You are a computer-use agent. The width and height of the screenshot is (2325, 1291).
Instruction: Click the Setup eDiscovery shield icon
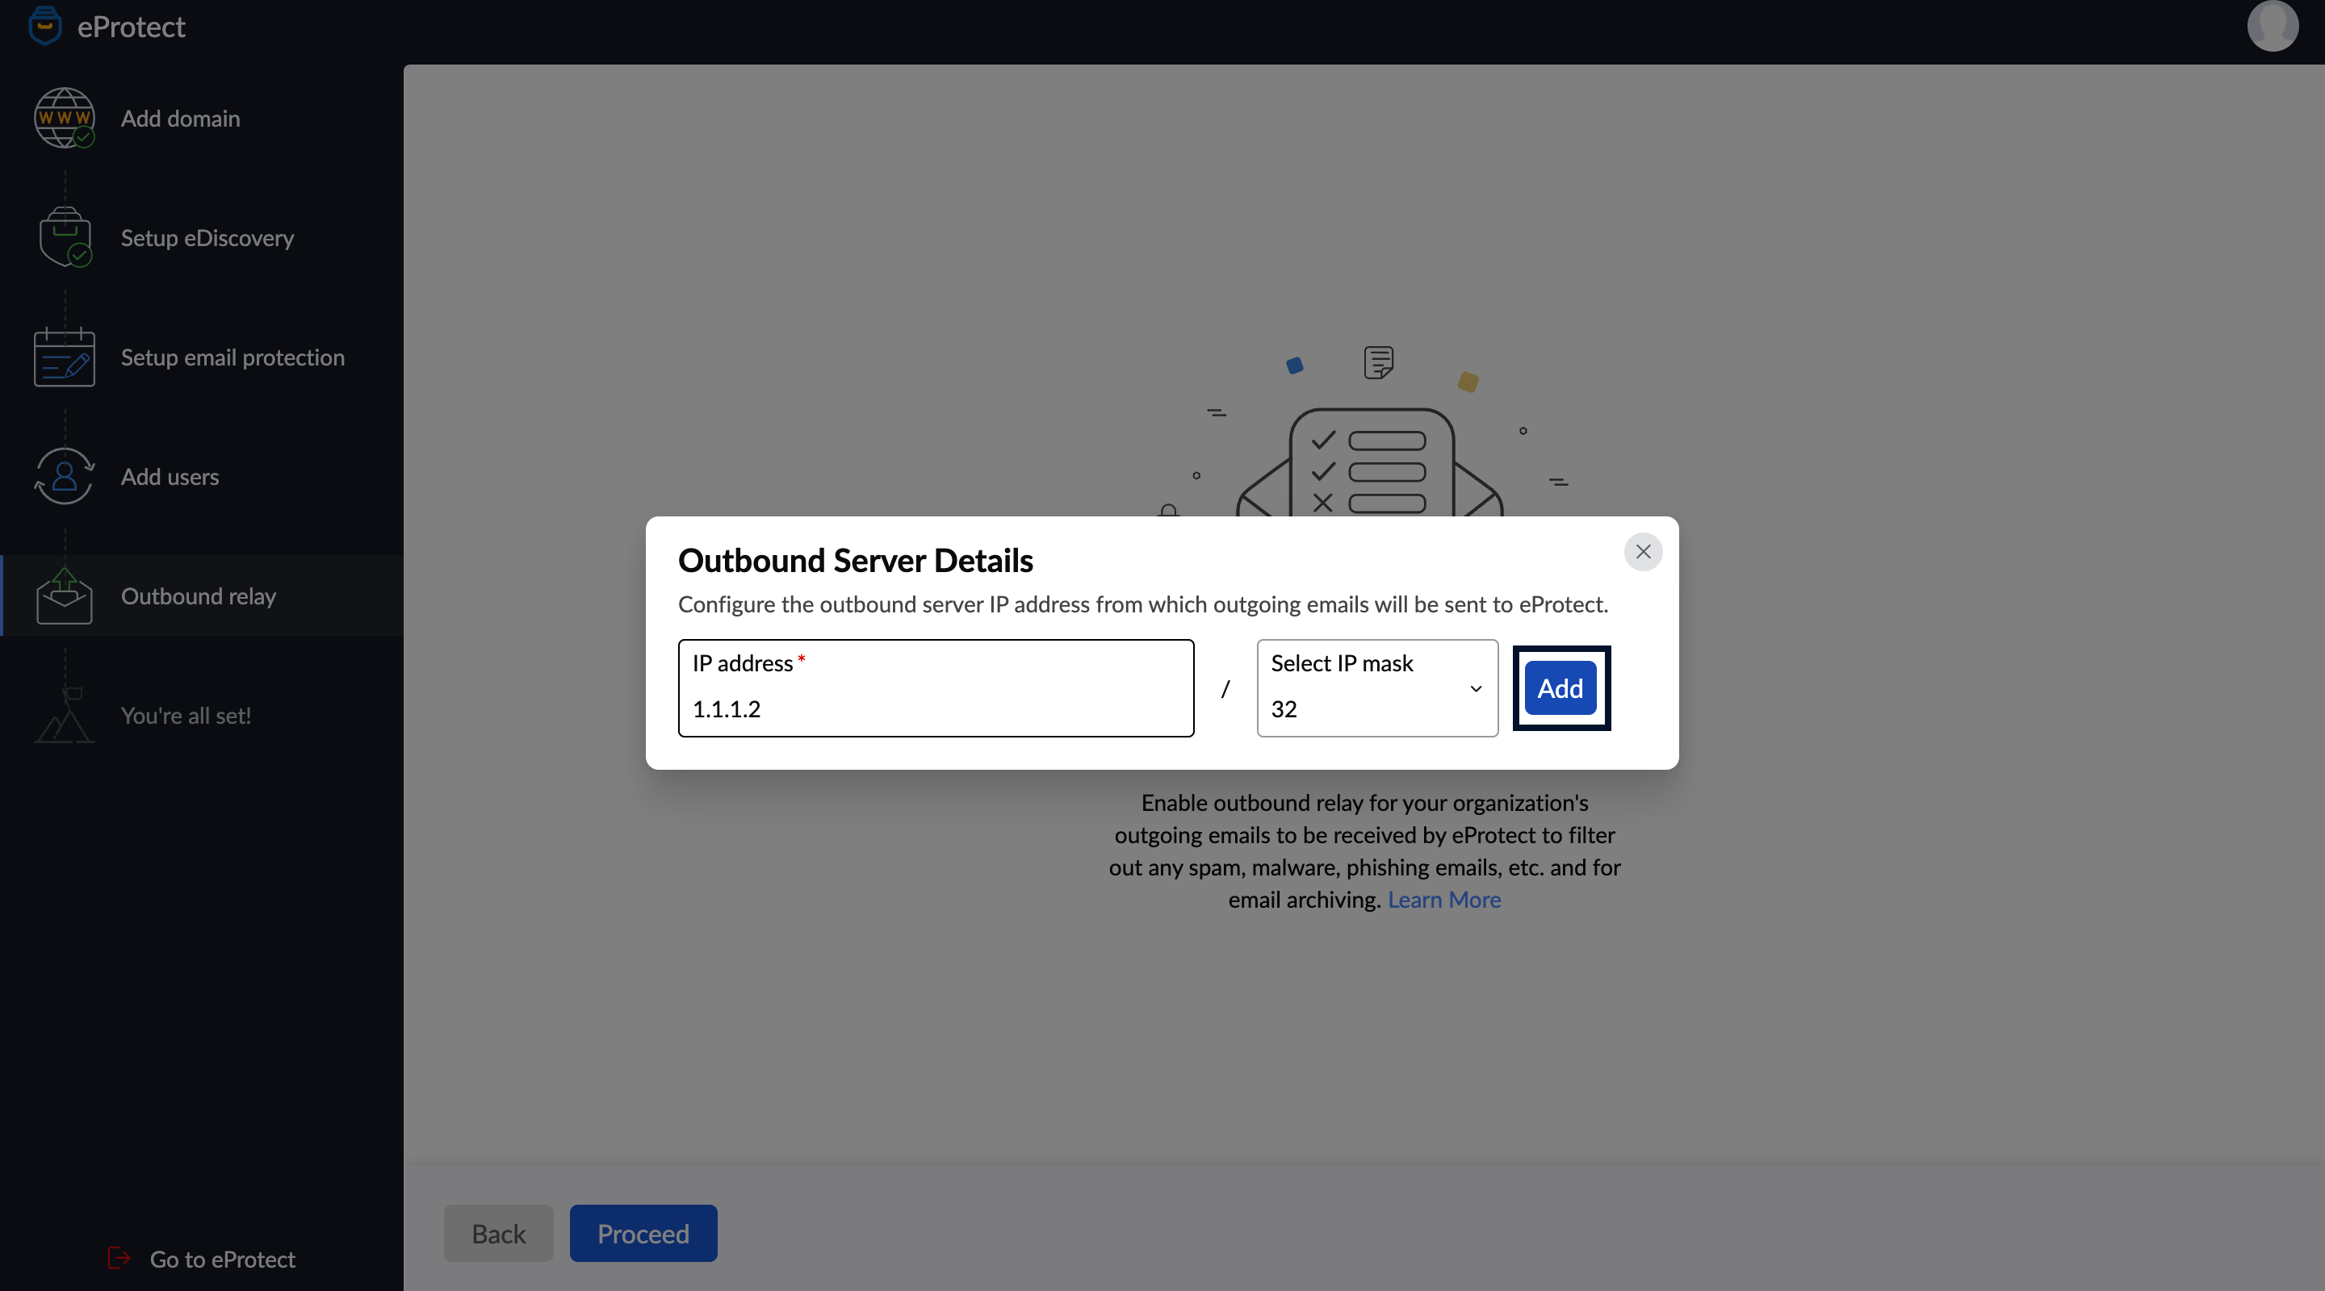64,237
